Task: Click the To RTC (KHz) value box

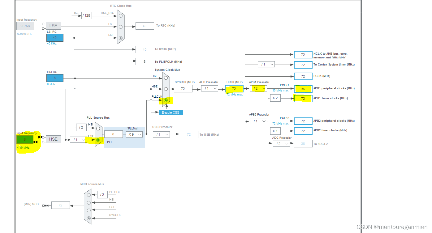Action: click(145, 26)
